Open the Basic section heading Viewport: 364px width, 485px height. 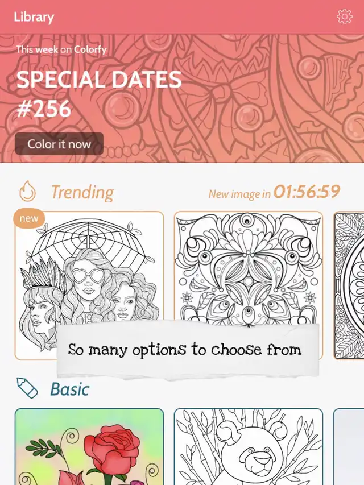69,389
